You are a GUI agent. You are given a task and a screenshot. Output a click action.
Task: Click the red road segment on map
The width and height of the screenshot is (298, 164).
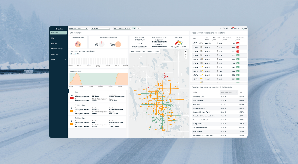tap(165, 75)
